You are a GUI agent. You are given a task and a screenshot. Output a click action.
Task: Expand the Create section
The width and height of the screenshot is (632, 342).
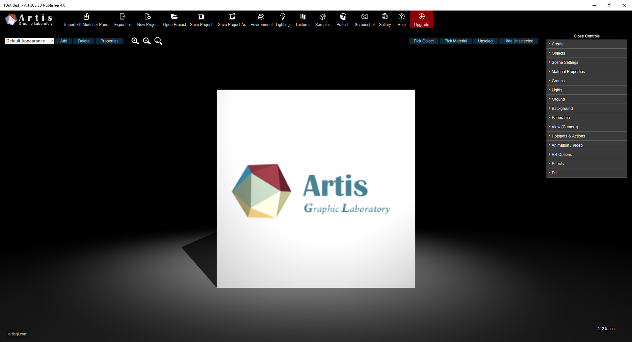click(x=587, y=44)
